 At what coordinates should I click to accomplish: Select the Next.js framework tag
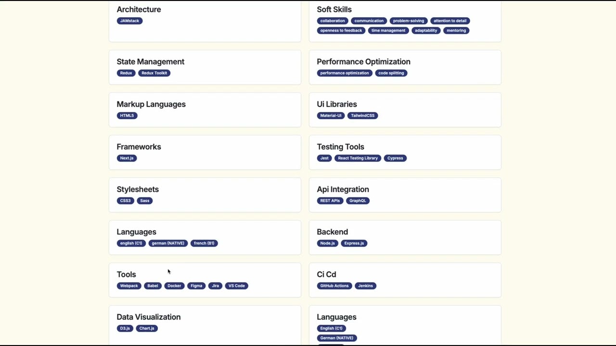tap(127, 158)
